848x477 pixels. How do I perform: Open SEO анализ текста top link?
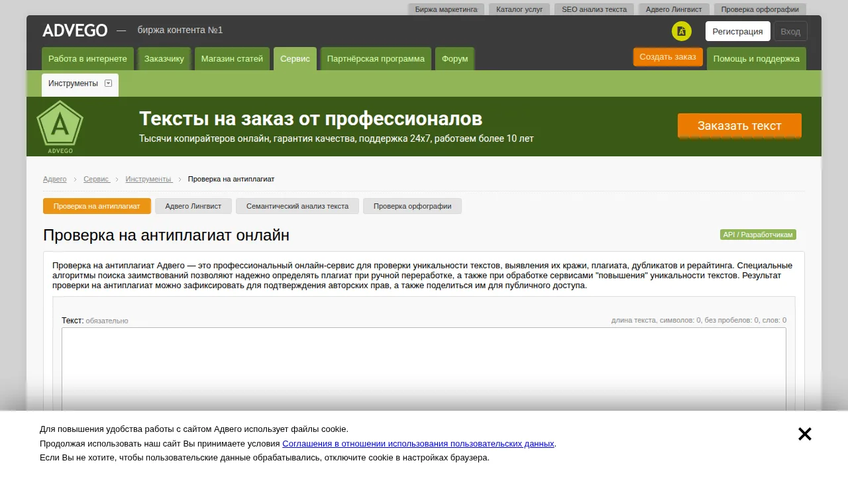[594, 9]
